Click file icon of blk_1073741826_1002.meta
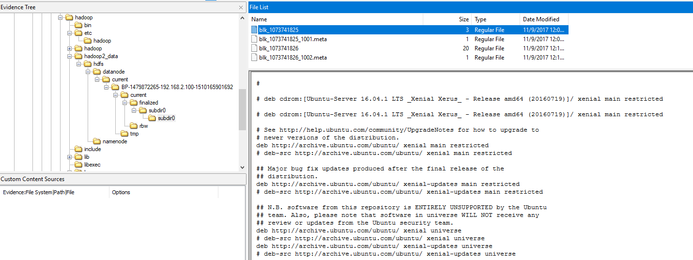The image size is (693, 260). [x=254, y=58]
